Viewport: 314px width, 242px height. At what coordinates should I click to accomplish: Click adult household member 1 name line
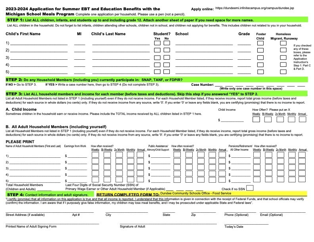click(x=35, y=155)
